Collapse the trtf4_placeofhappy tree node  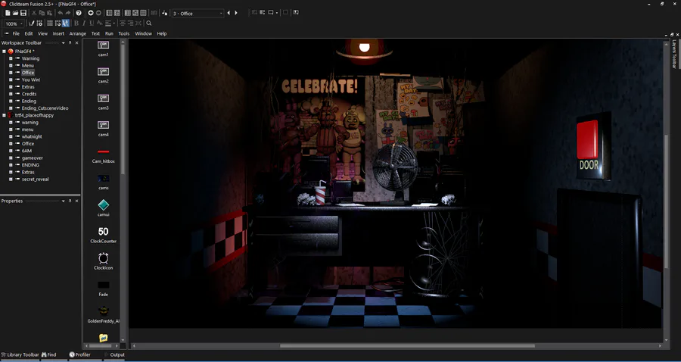pyautogui.click(x=4, y=116)
